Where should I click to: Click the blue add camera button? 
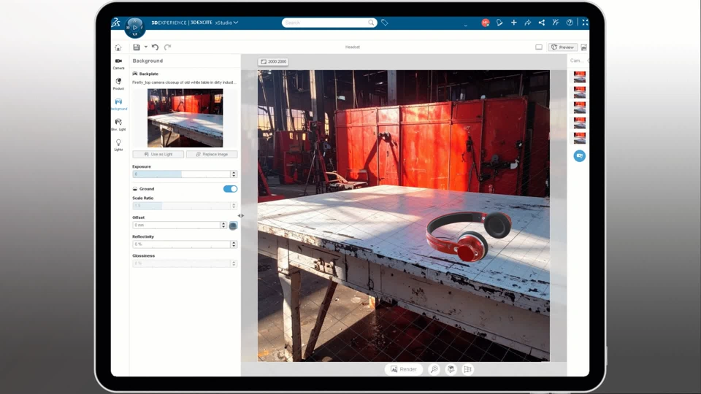pyautogui.click(x=579, y=155)
